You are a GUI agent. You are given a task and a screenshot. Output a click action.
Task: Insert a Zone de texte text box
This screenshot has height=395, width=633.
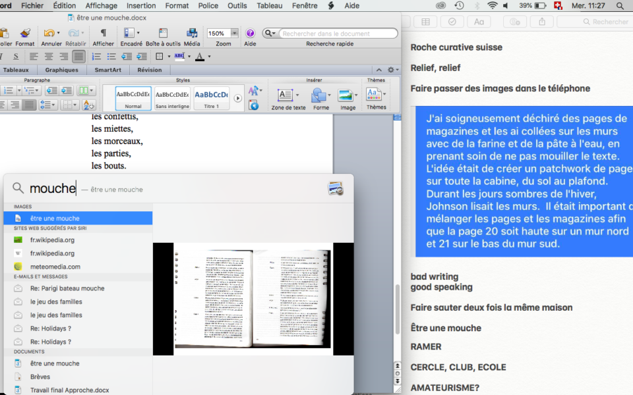pos(287,96)
